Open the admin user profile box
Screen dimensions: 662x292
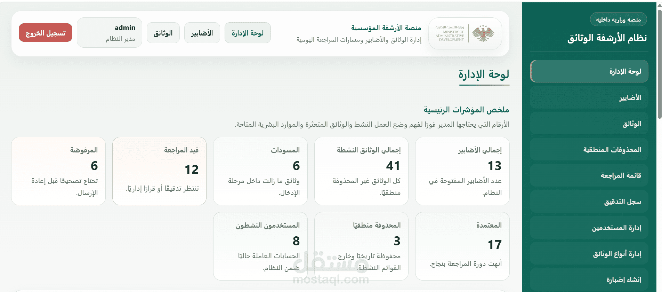pyautogui.click(x=110, y=33)
